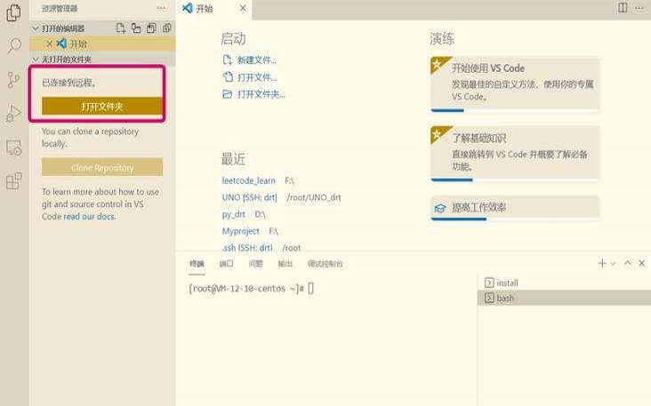Select the 开始 tab in editor
651x406 pixels.
214,9
